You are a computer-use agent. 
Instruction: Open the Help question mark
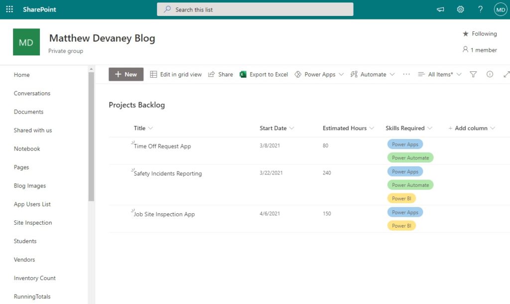480,9
